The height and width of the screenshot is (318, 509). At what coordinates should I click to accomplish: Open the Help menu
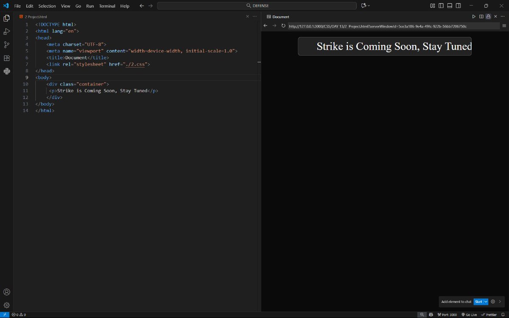[x=125, y=6]
